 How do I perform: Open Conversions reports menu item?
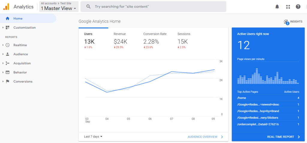point(23,81)
